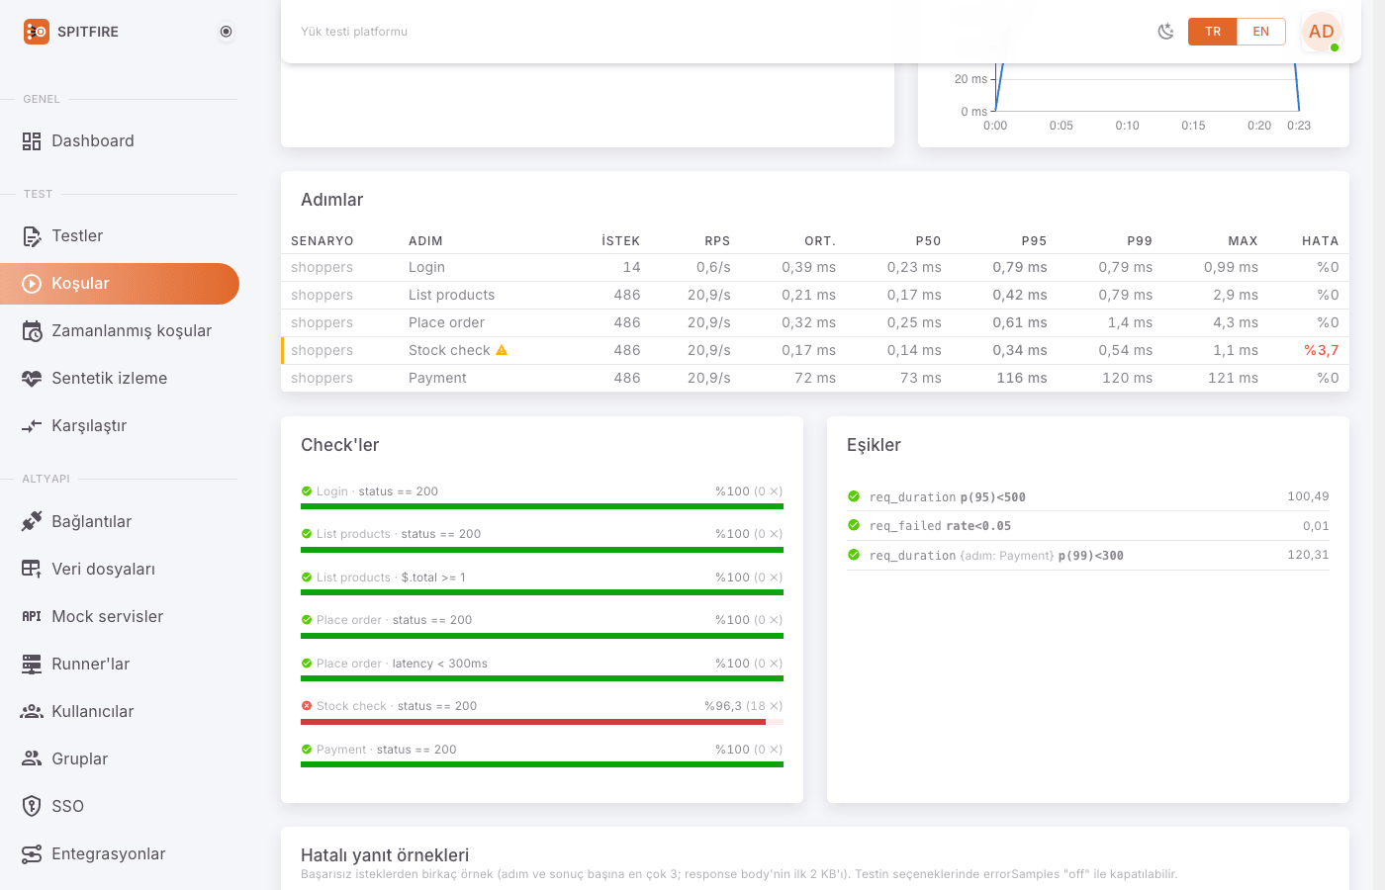
Task: Click the Dashboard grid icon
Action: pyautogui.click(x=32, y=141)
